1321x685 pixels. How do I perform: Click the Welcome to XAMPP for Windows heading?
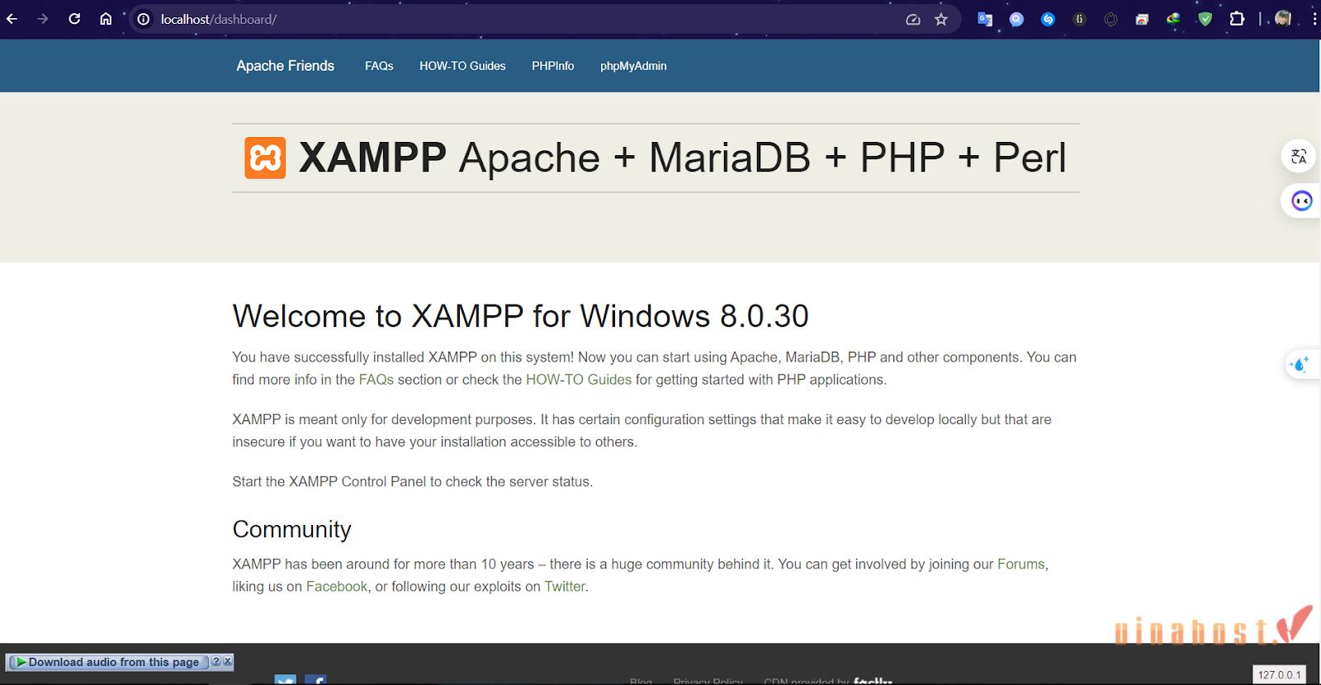[520, 316]
